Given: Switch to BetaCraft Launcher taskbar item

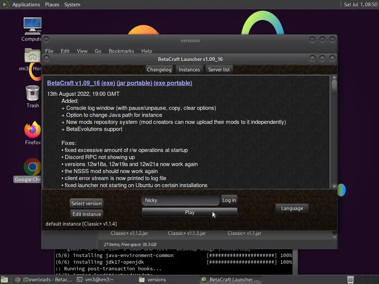Looking at the screenshot, I should pos(230,280).
